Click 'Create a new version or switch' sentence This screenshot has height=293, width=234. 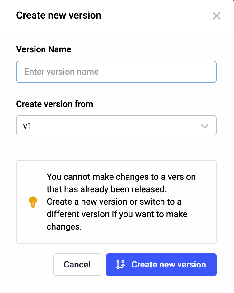114,202
